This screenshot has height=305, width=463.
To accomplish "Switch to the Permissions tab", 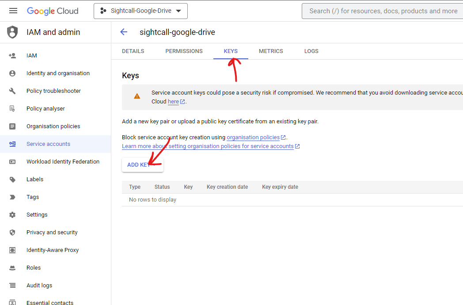I will click(x=184, y=51).
